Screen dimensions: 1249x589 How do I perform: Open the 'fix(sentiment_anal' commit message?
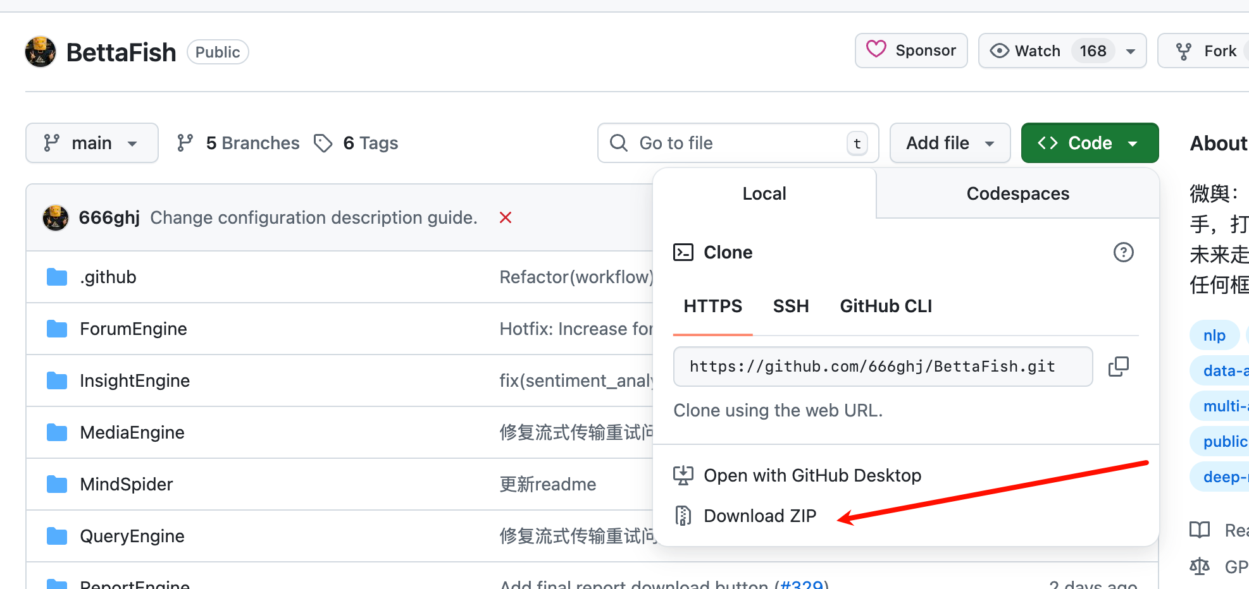[576, 380]
